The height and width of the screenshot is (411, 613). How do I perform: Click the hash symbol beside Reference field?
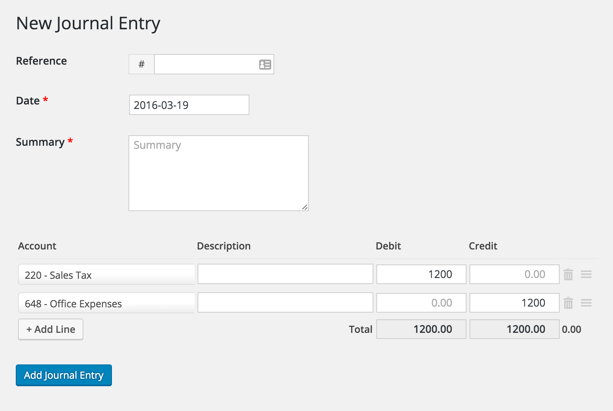(x=142, y=65)
